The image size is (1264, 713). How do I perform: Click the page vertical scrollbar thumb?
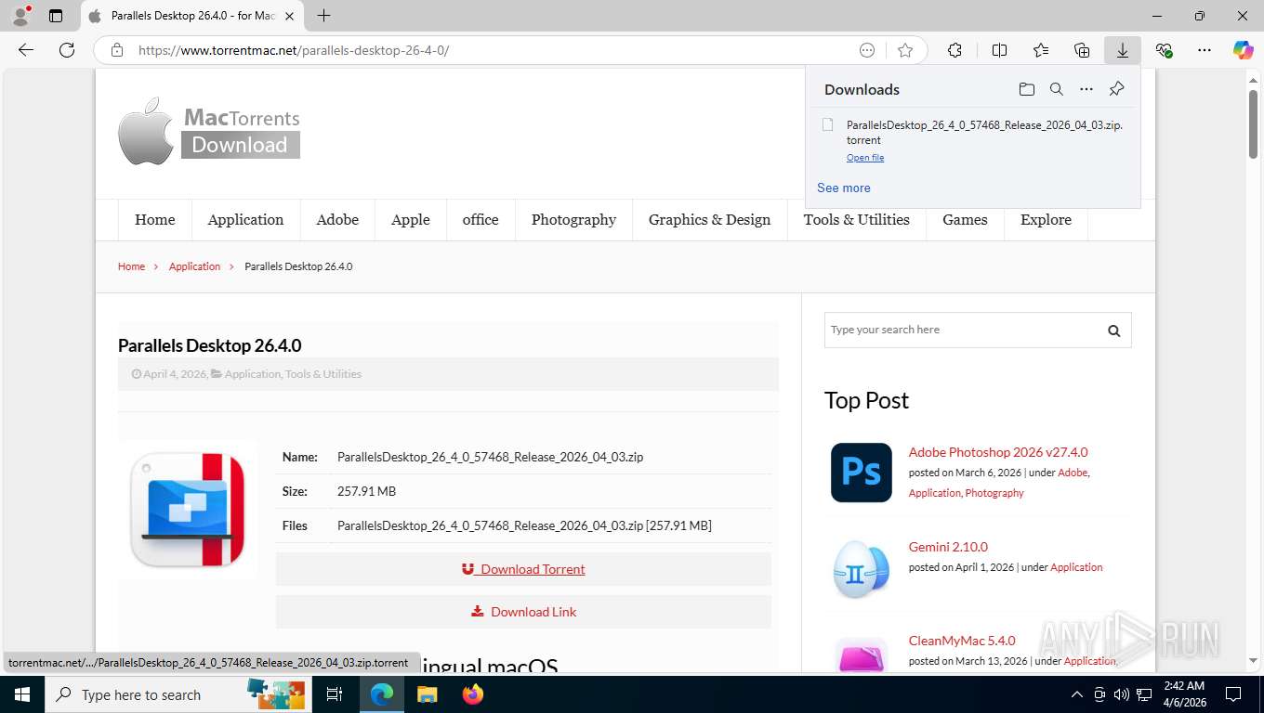coord(1253,123)
